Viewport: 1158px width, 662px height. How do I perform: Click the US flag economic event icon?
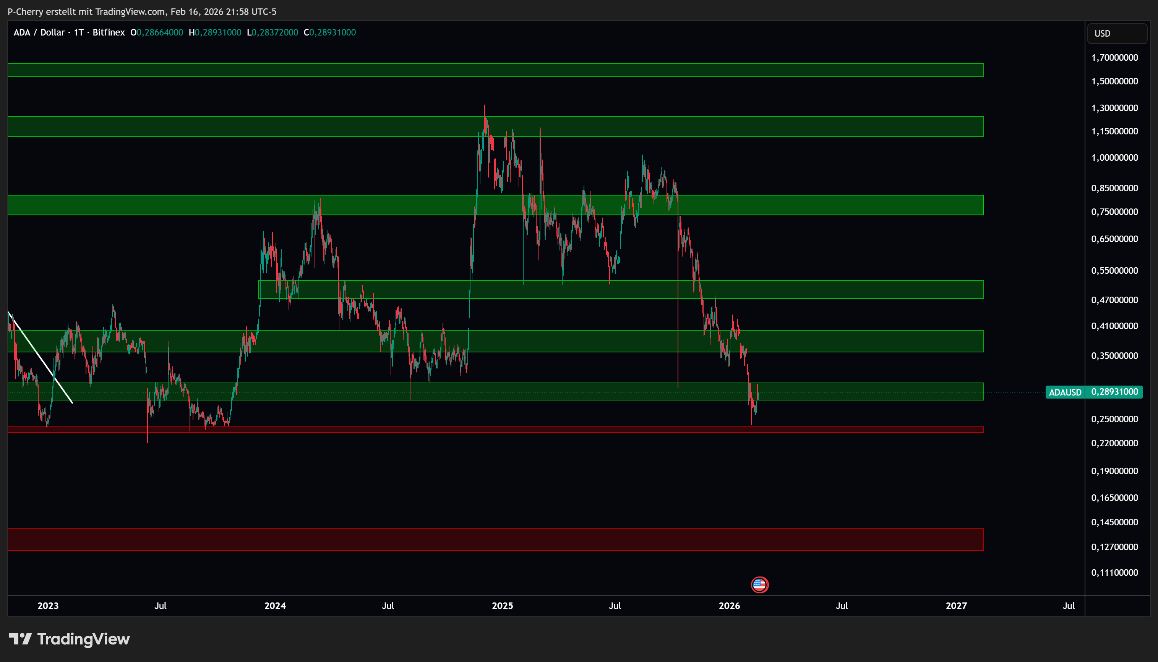point(759,585)
